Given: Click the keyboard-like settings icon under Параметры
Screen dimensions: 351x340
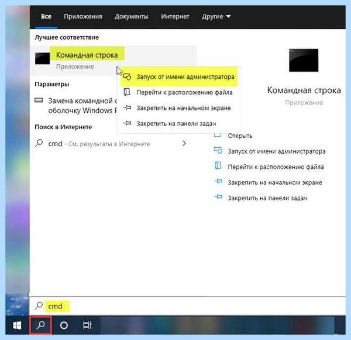Looking at the screenshot, I should (x=39, y=100).
